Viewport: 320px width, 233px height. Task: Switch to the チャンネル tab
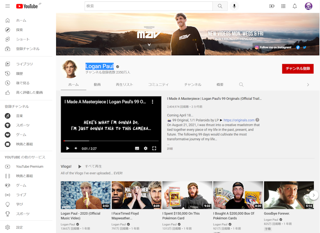(x=193, y=85)
